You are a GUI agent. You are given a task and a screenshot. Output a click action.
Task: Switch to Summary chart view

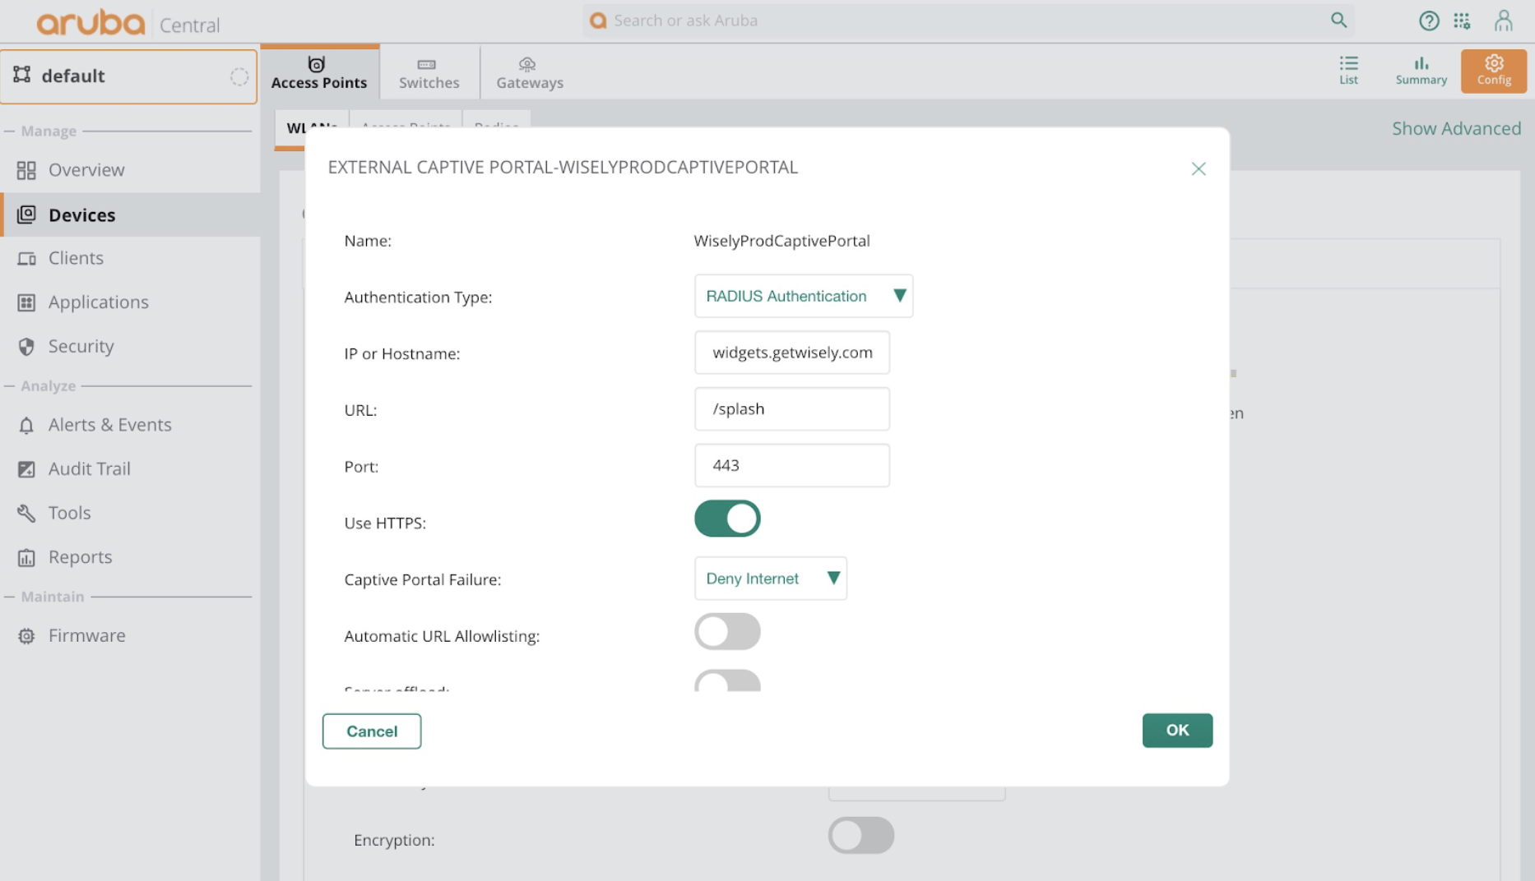click(1421, 71)
